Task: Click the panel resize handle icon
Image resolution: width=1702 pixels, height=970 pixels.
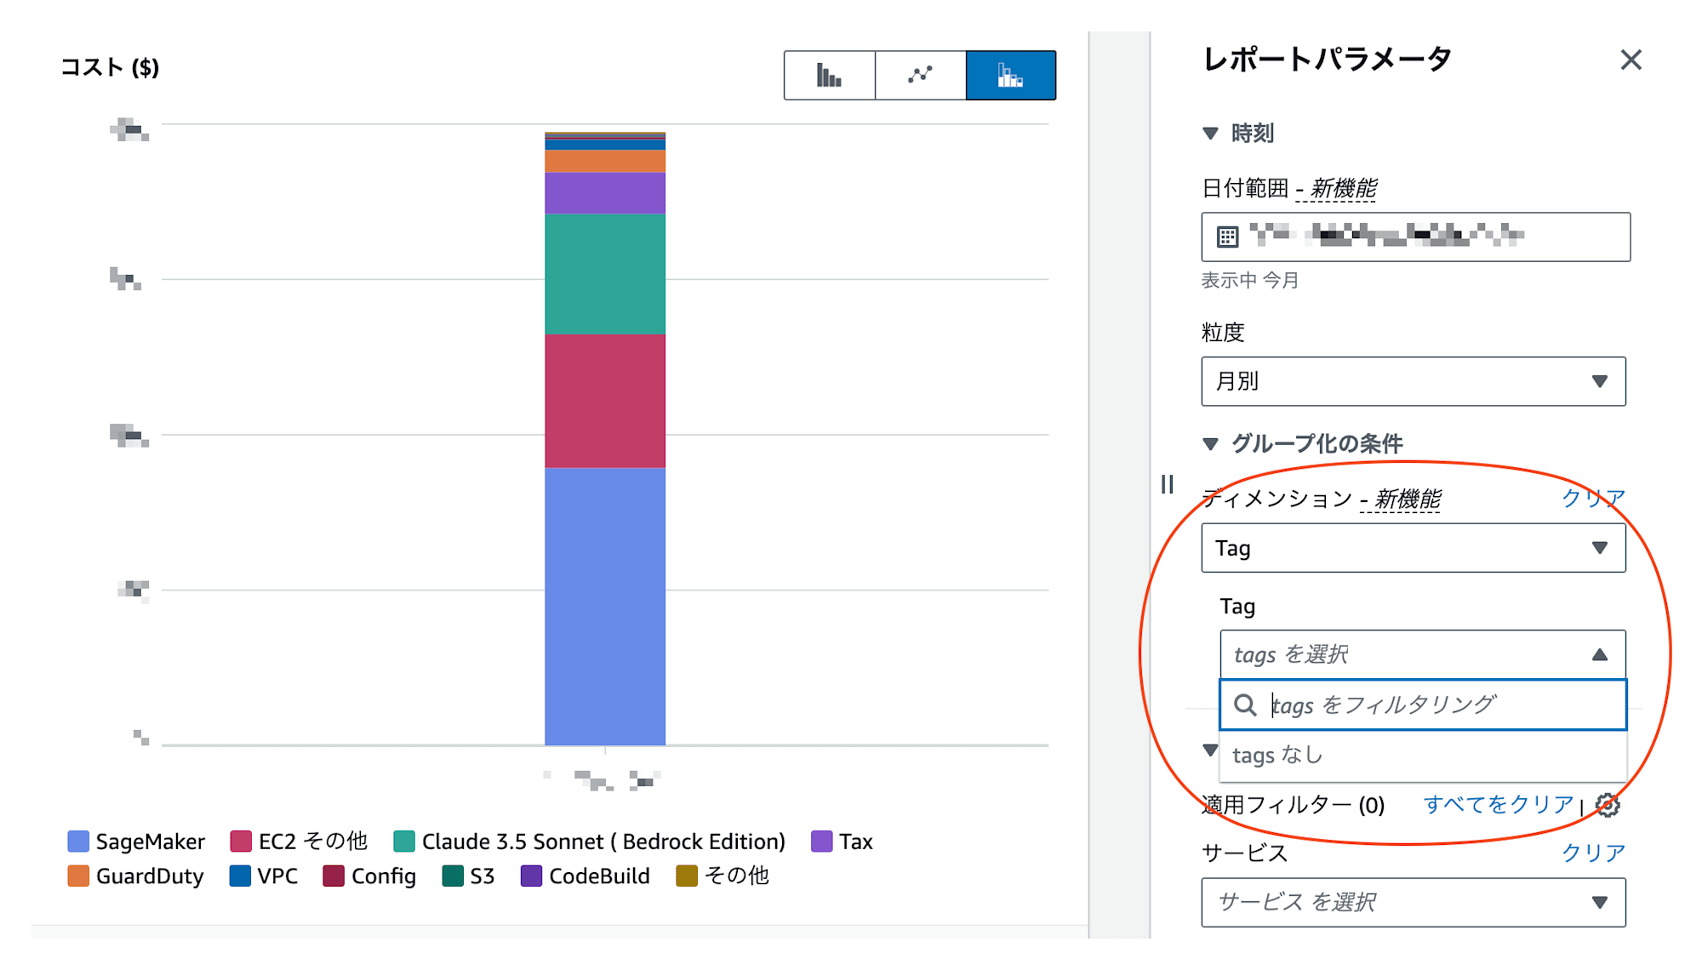Action: pos(1167,484)
